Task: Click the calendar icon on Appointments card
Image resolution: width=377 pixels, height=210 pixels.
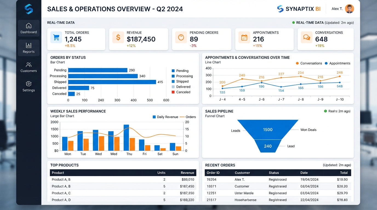Action: [244, 37]
